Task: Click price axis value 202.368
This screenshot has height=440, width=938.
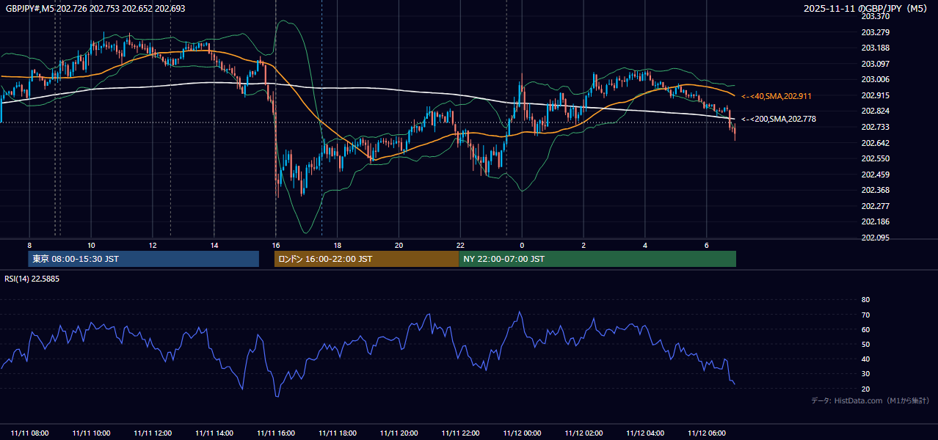Action: coord(876,190)
